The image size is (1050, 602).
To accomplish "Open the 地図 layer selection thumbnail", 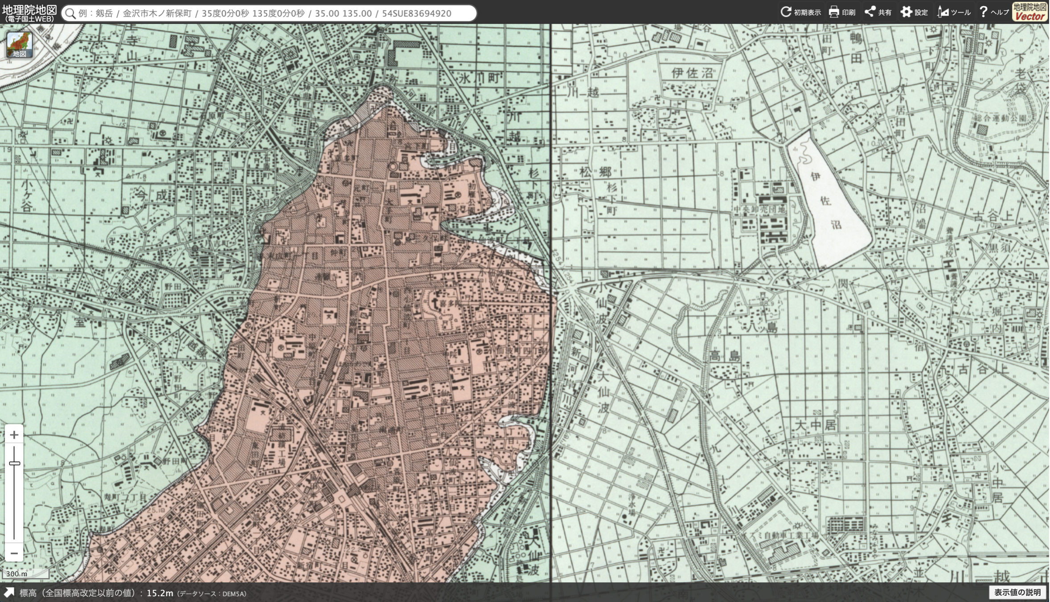I will [x=19, y=45].
